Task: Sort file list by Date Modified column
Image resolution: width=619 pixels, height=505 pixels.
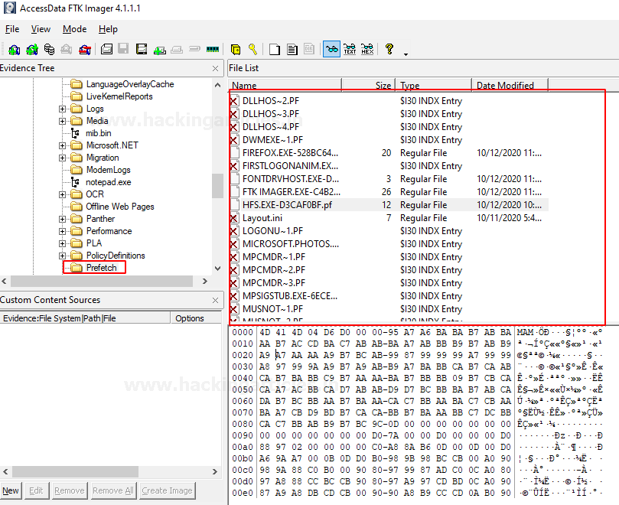Action: pos(510,85)
